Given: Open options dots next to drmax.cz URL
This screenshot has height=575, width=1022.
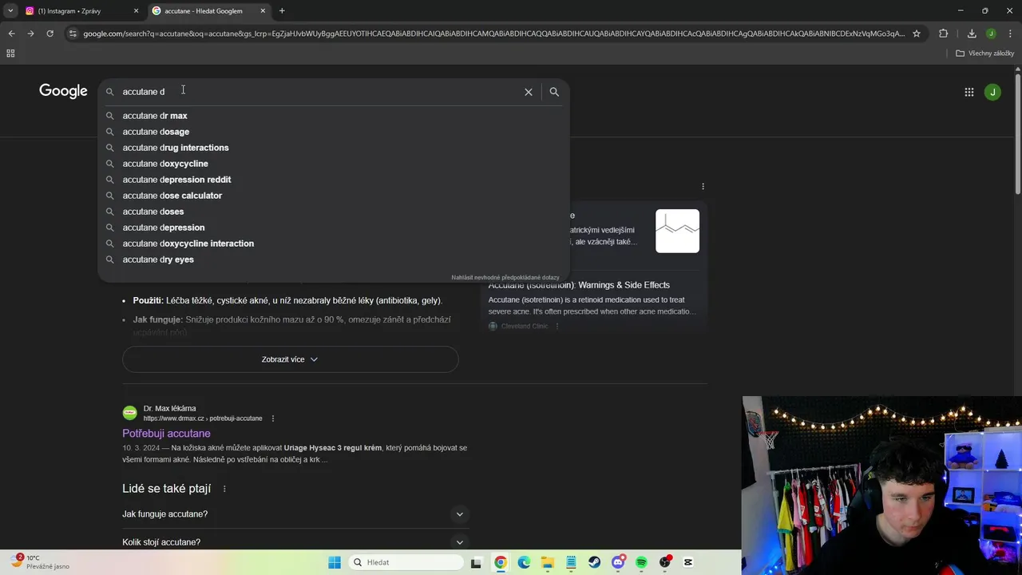Looking at the screenshot, I should pyautogui.click(x=272, y=418).
